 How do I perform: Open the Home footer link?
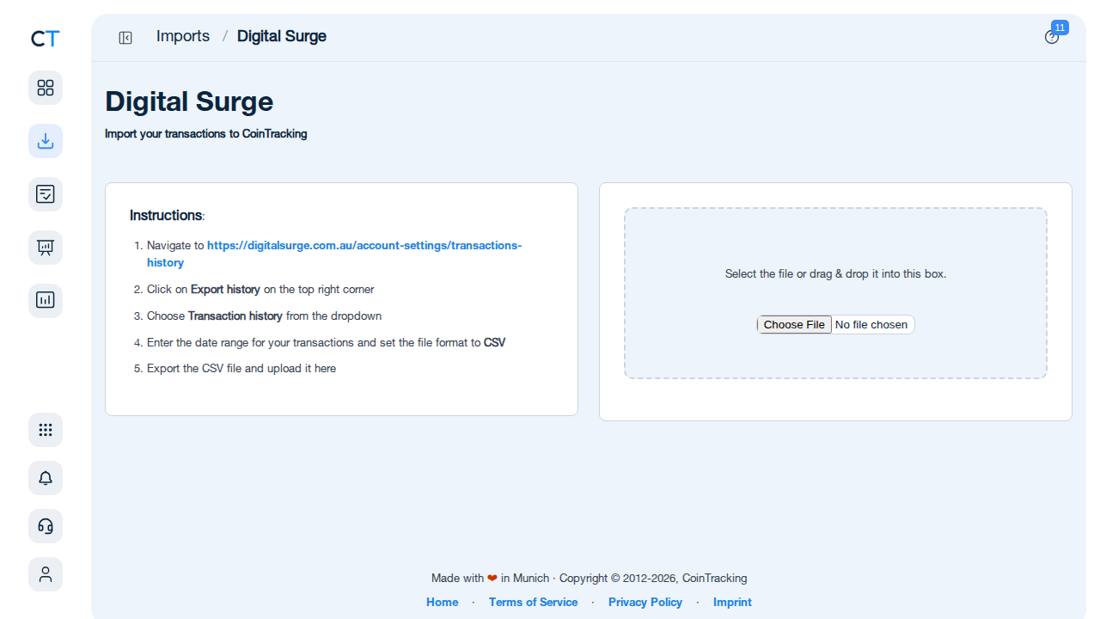click(x=443, y=602)
